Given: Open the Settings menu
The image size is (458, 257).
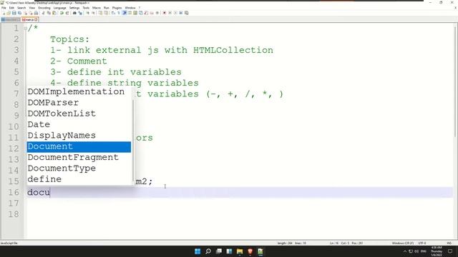Looking at the screenshot, I should pyautogui.click(x=74, y=8).
